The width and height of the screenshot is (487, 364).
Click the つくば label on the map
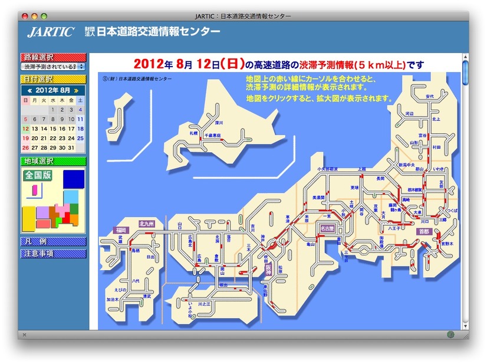[452, 211]
